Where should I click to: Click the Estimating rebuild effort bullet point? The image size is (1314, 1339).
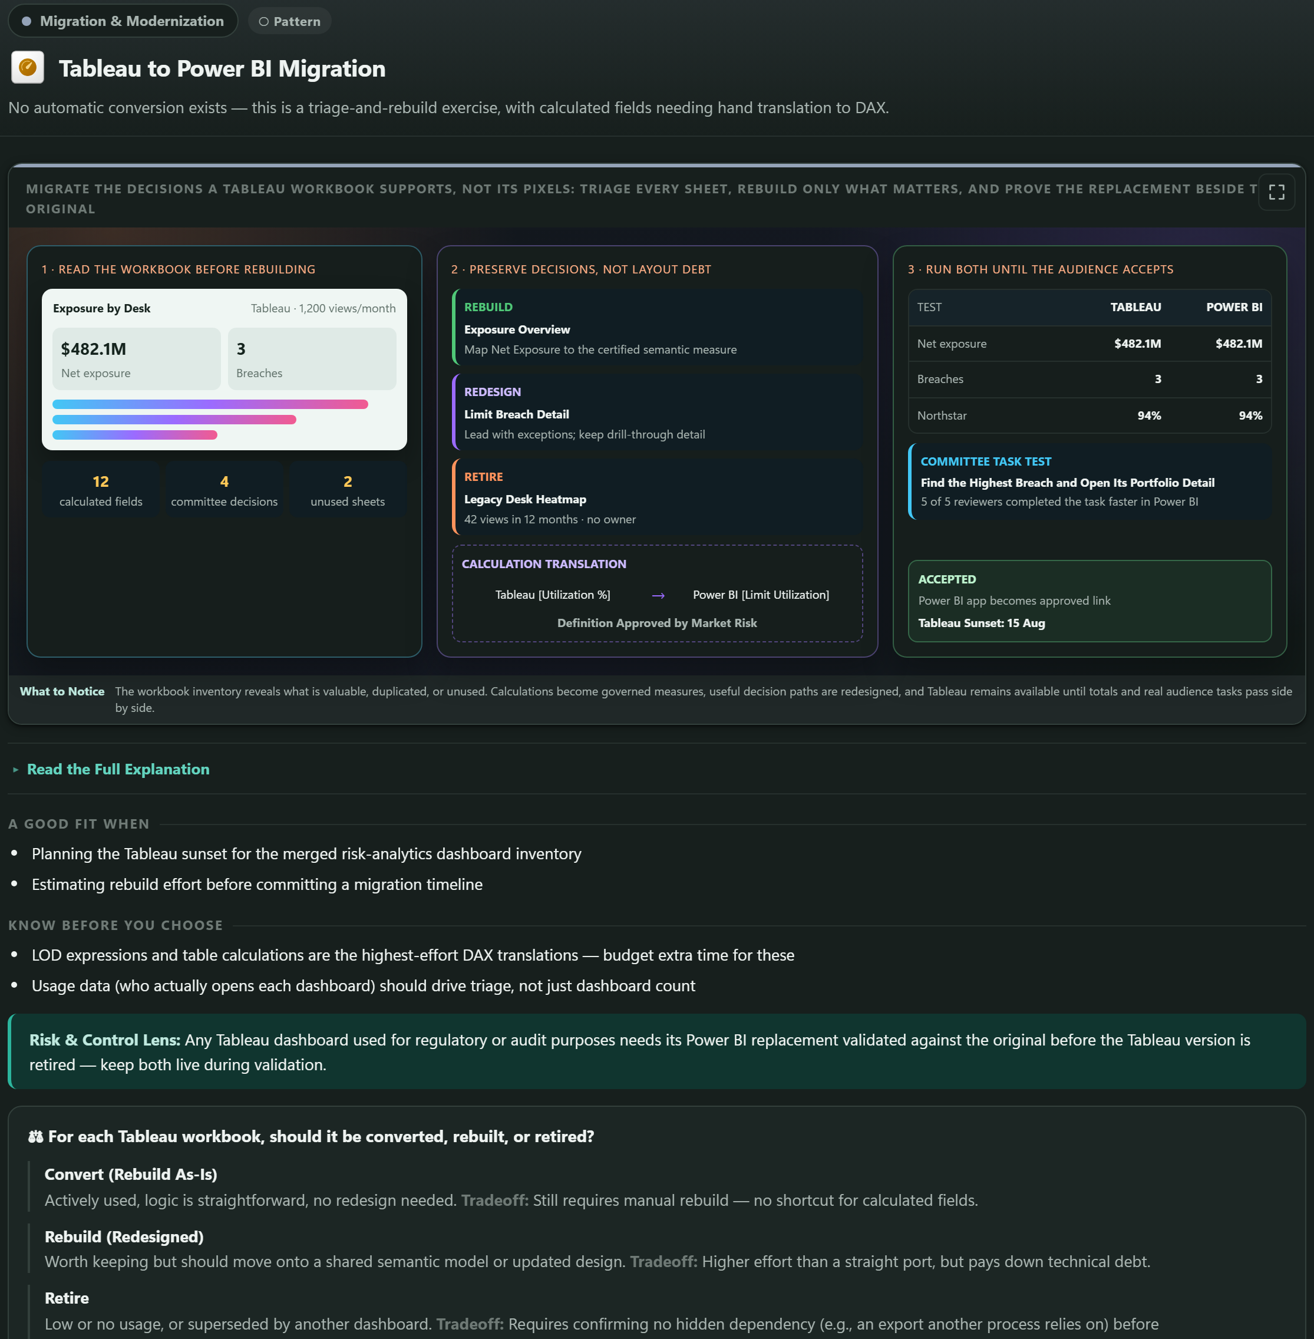(257, 884)
